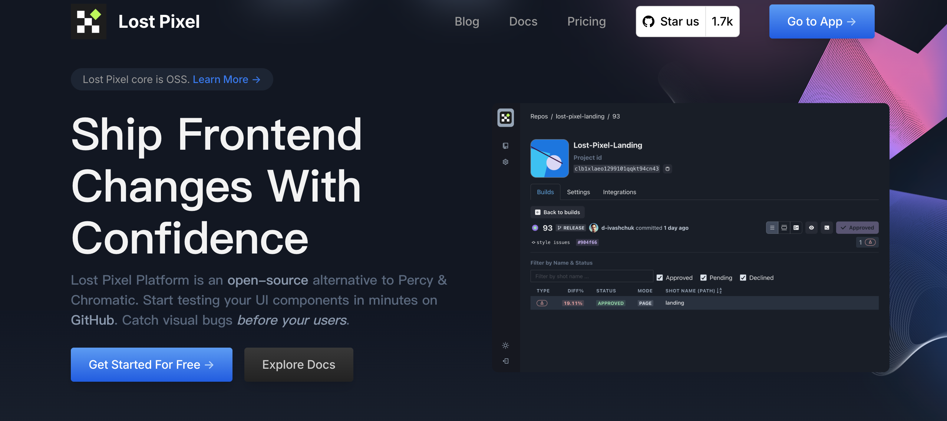Follow the Learn More link

[227, 79]
